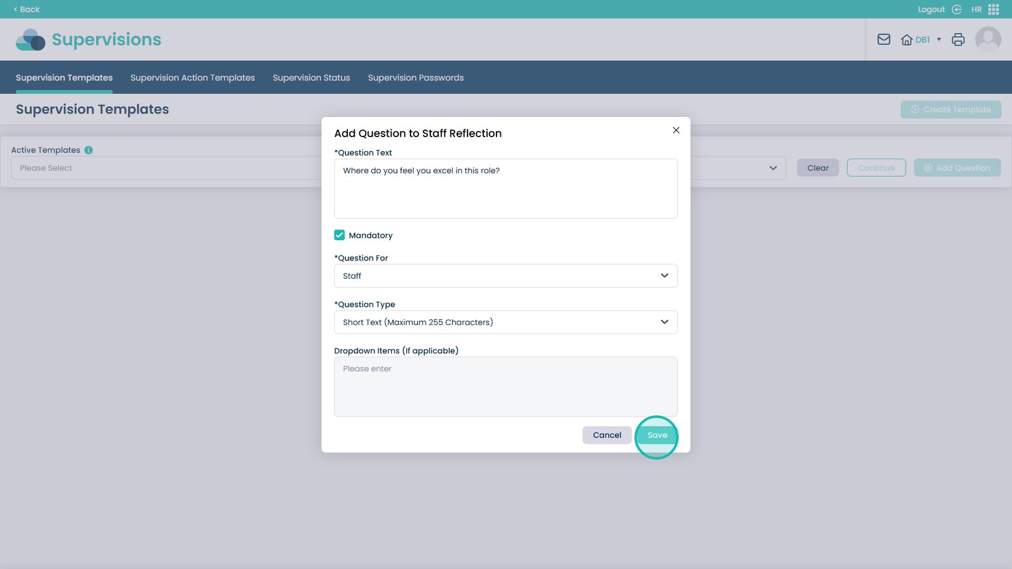Click the home DB1 icon
Image resolution: width=1012 pixels, height=569 pixels.
click(x=907, y=40)
